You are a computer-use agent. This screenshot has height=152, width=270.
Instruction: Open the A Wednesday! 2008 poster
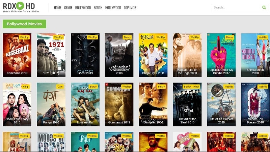(119, 55)
